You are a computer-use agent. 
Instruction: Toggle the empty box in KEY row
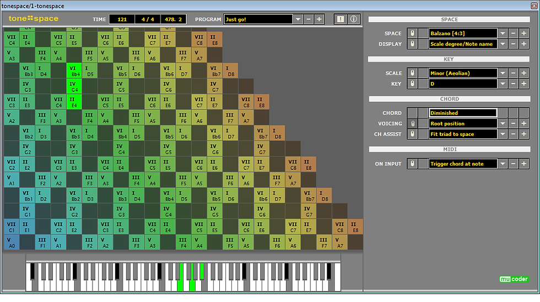[x=423, y=84]
